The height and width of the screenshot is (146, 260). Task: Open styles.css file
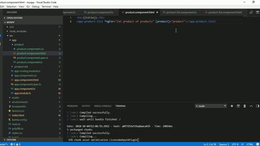point(17,133)
